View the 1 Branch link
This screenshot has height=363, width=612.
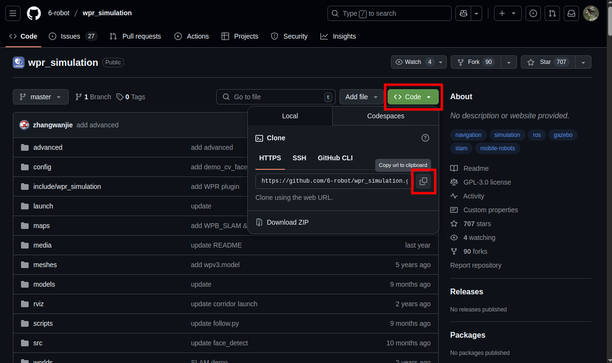pos(93,97)
